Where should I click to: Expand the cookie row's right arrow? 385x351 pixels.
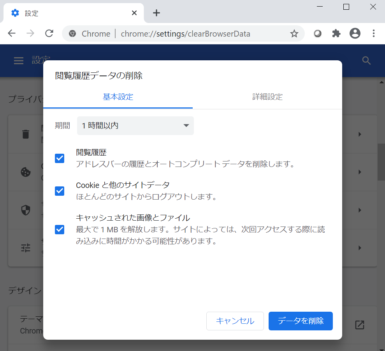[360, 172]
